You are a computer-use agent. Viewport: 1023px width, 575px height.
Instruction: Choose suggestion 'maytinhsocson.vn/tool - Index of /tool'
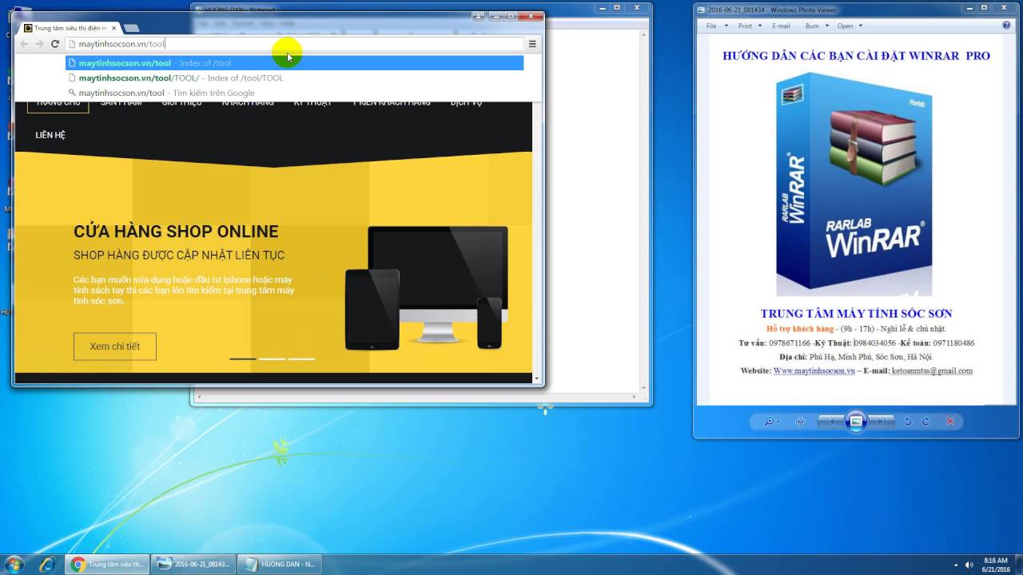[294, 63]
